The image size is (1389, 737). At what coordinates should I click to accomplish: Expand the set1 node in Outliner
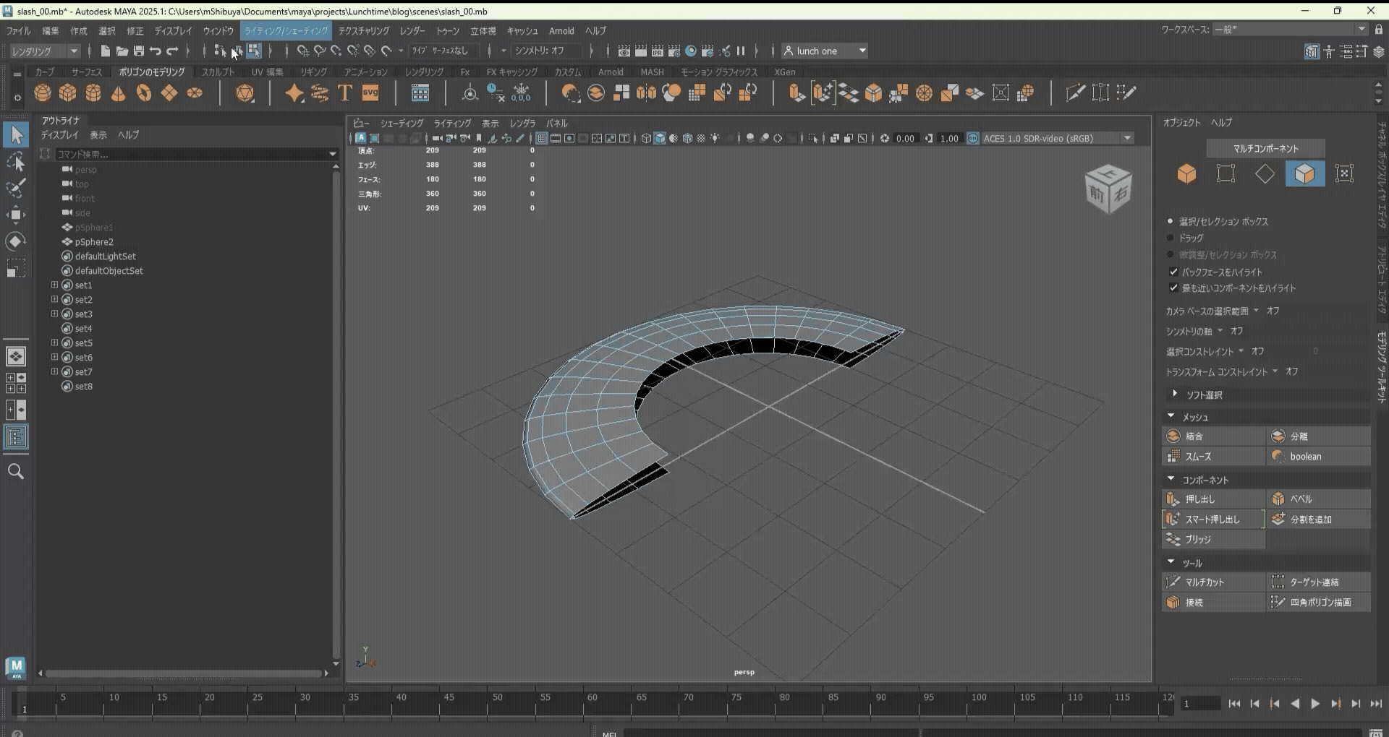click(54, 285)
